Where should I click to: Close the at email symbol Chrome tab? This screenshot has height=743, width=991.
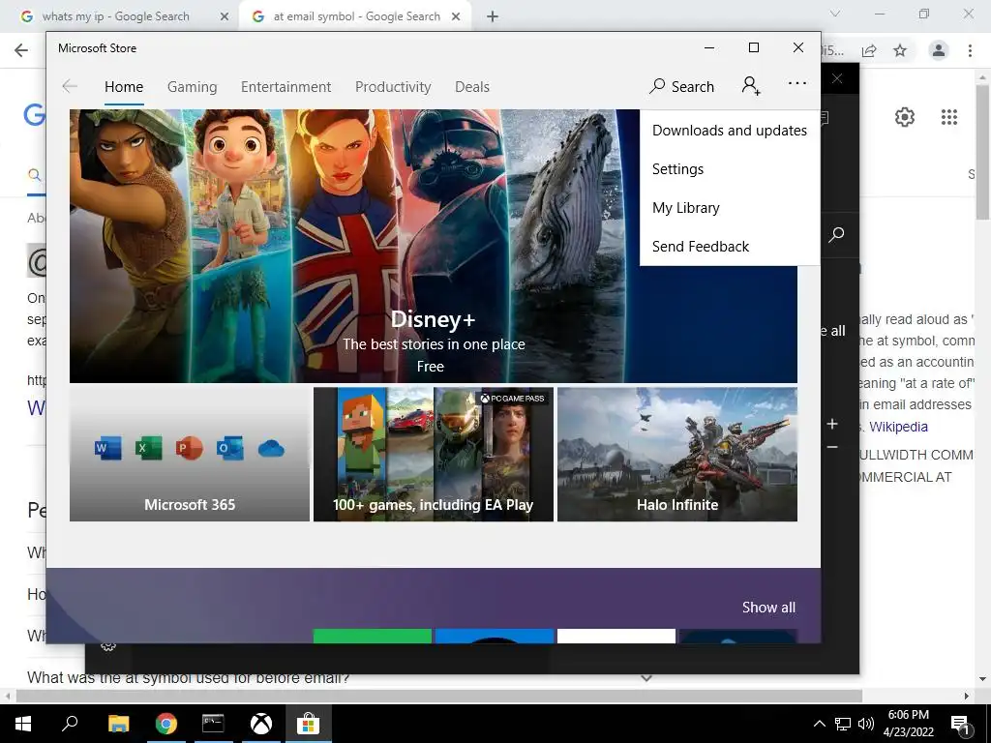pyautogui.click(x=456, y=17)
